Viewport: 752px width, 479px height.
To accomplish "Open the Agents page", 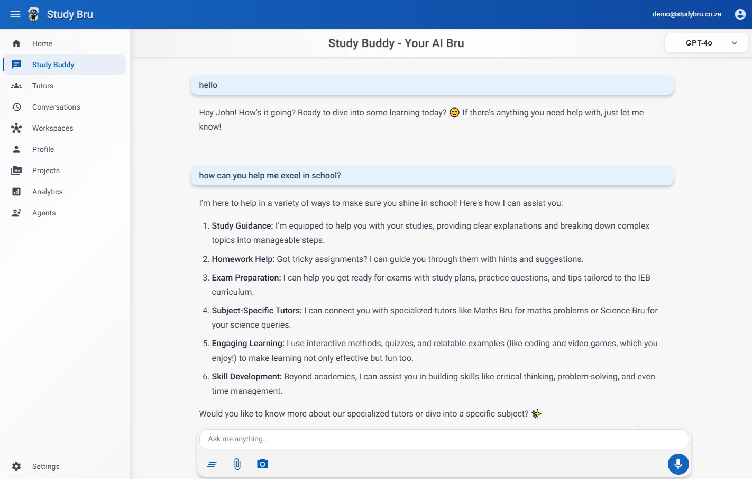I will point(44,213).
